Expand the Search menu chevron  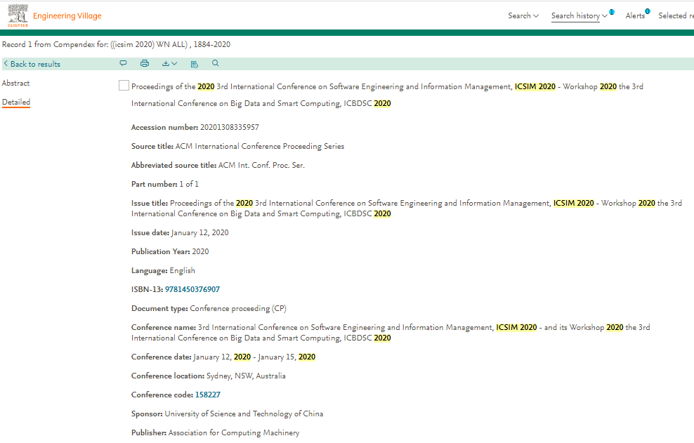tap(536, 16)
